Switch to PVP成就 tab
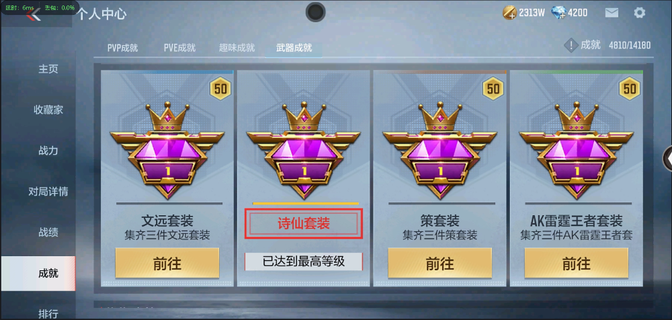 click(x=122, y=48)
